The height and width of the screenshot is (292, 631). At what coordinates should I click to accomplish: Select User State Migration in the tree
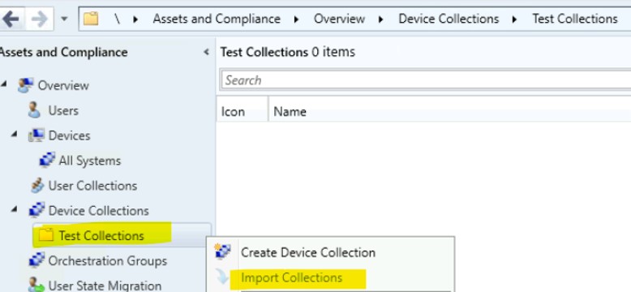(x=105, y=286)
